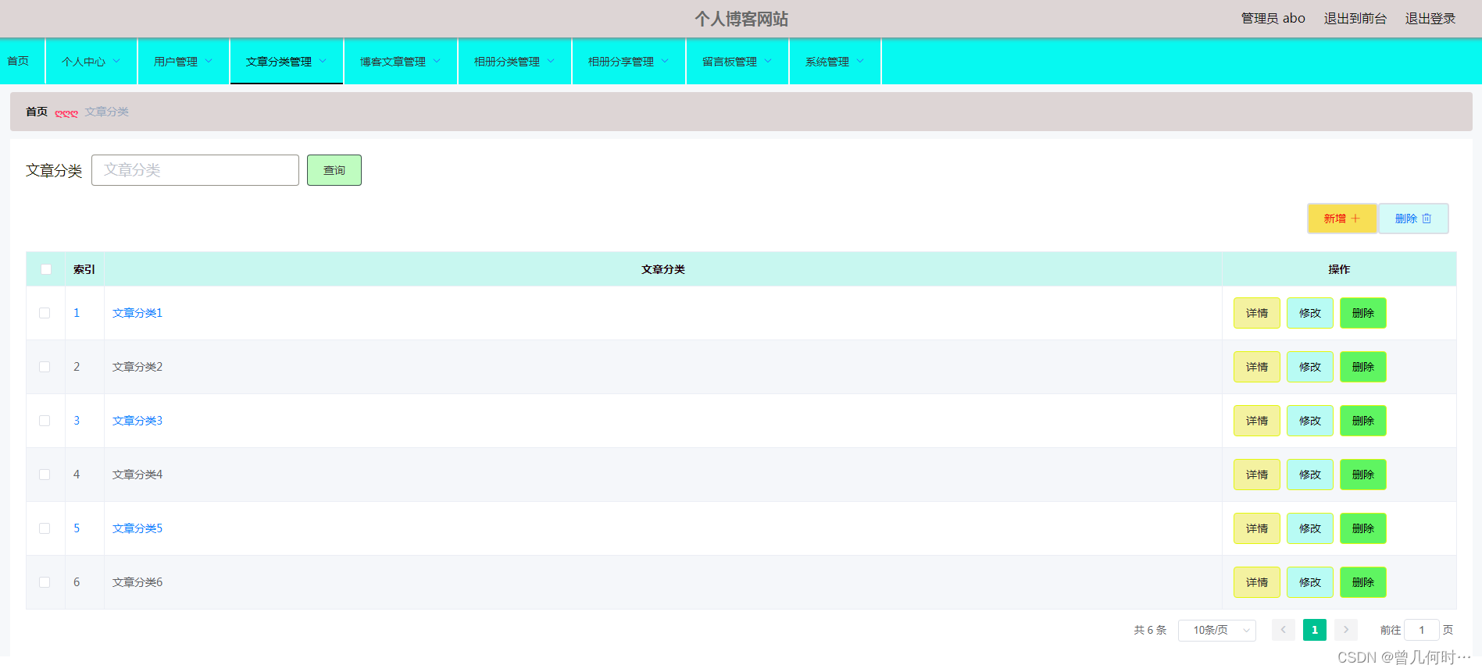Image resolution: width=1482 pixels, height=672 pixels.
Task: Click 修改 for 文章分类4
Action: point(1310,475)
